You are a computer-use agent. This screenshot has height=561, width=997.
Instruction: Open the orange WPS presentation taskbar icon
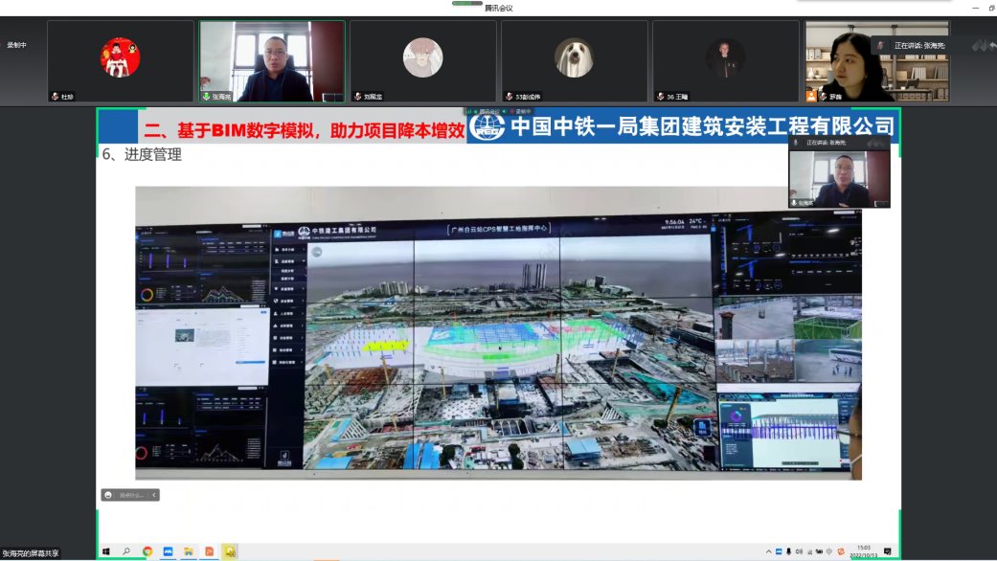pyautogui.click(x=209, y=551)
